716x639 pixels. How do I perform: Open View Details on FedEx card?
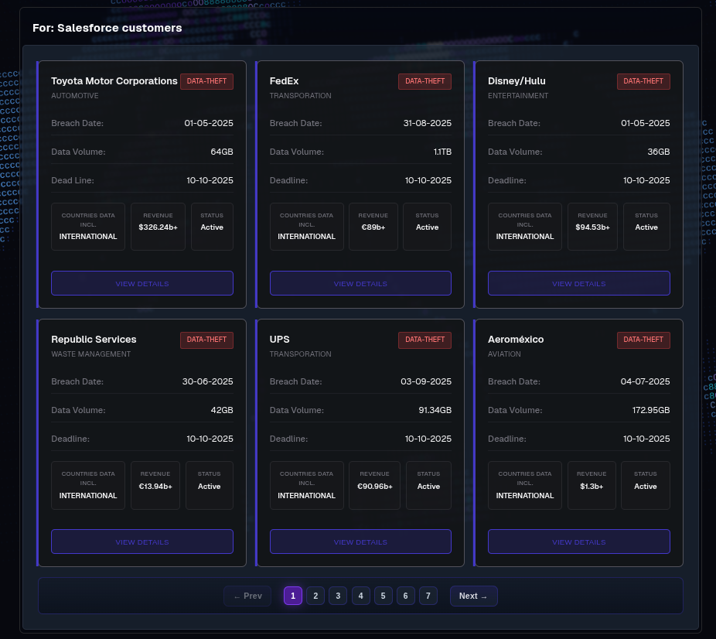pyautogui.click(x=360, y=283)
